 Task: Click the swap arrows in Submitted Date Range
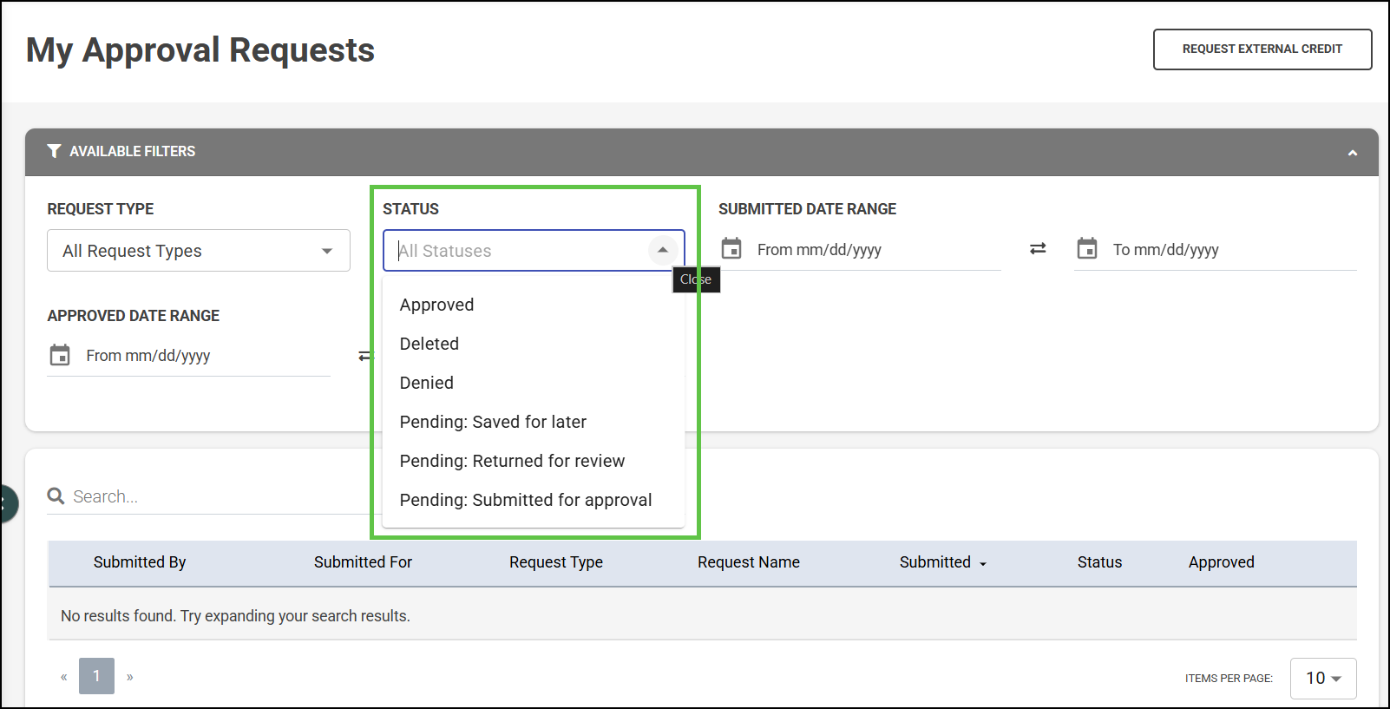[1038, 249]
